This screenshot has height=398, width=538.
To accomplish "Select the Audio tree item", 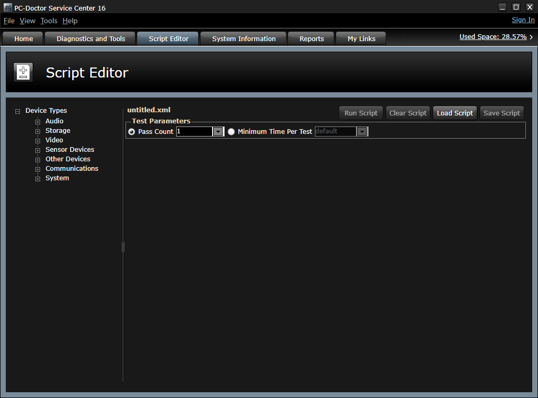I will [x=54, y=121].
